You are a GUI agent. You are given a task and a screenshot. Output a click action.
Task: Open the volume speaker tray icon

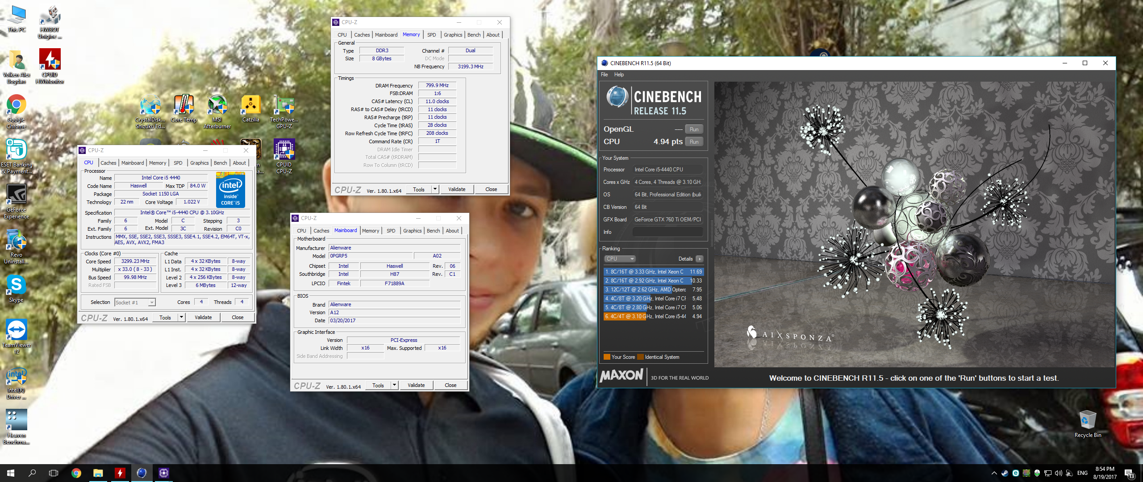click(x=1058, y=473)
